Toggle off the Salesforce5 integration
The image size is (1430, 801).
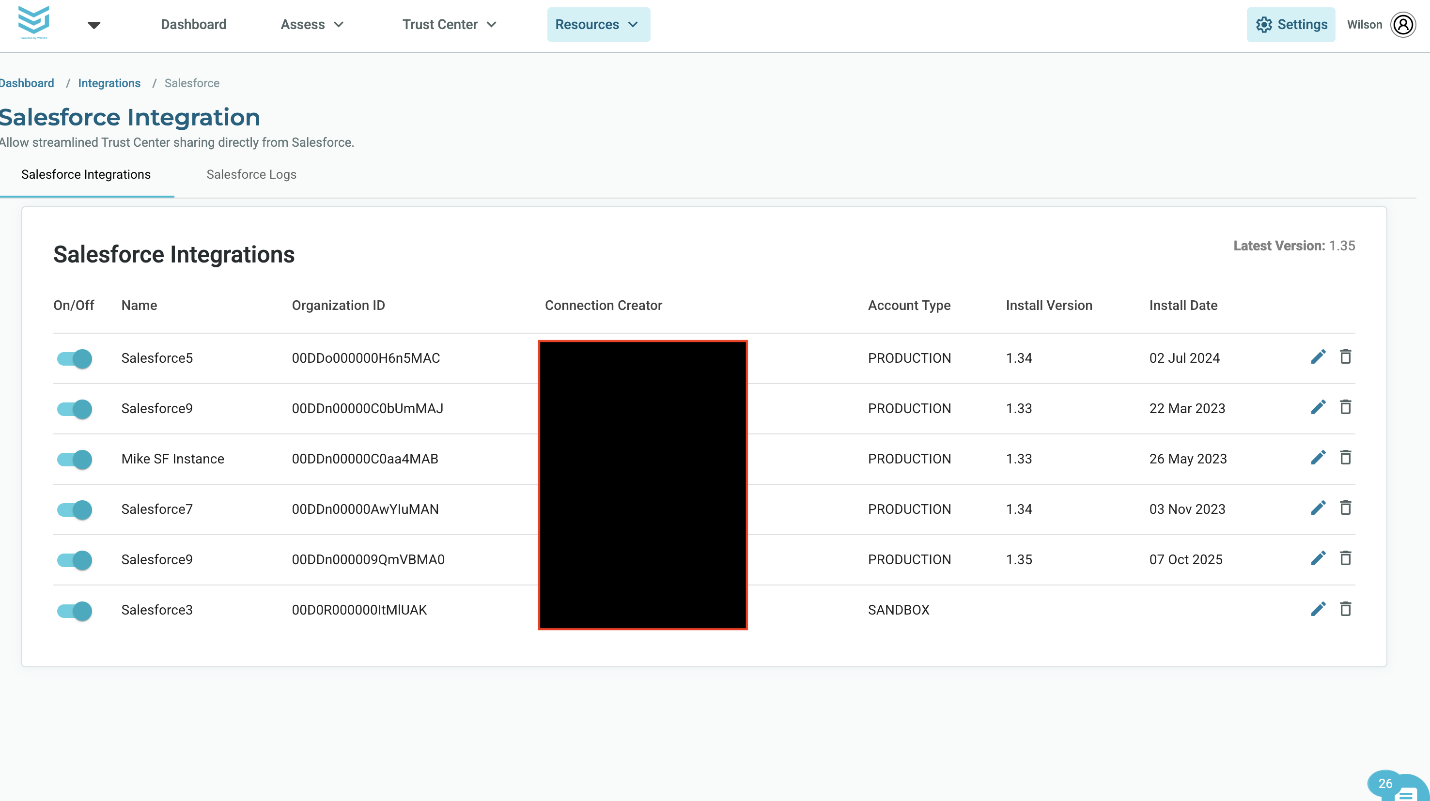pyautogui.click(x=75, y=358)
